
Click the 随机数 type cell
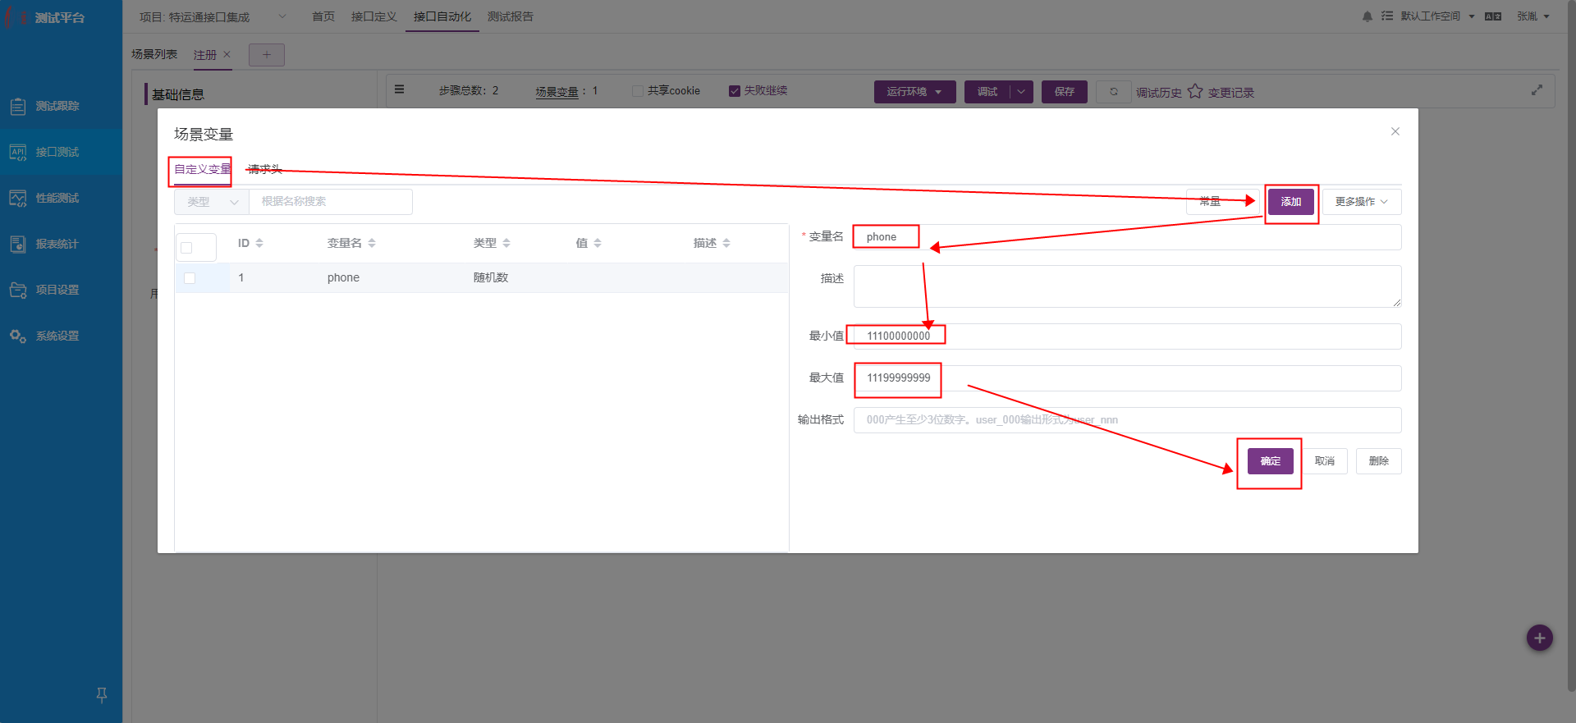pos(491,278)
